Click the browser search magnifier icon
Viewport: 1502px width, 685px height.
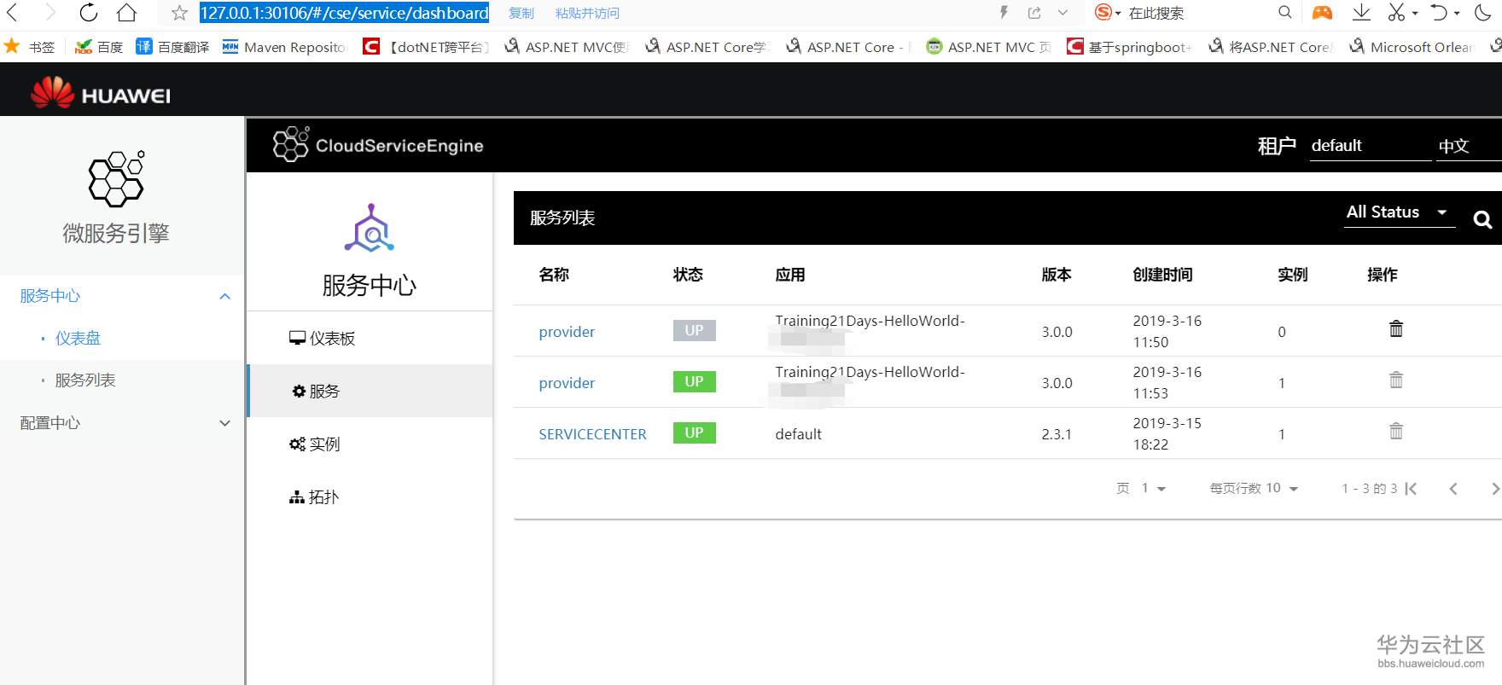click(1285, 13)
